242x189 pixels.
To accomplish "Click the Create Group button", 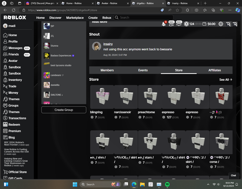I will pos(64,110).
